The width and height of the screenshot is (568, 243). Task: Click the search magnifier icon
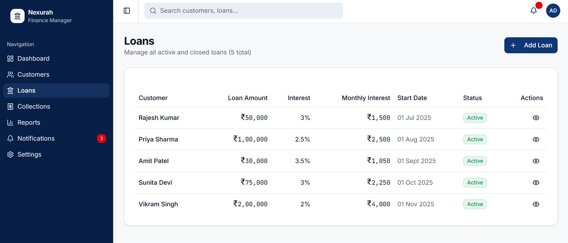coord(153,11)
